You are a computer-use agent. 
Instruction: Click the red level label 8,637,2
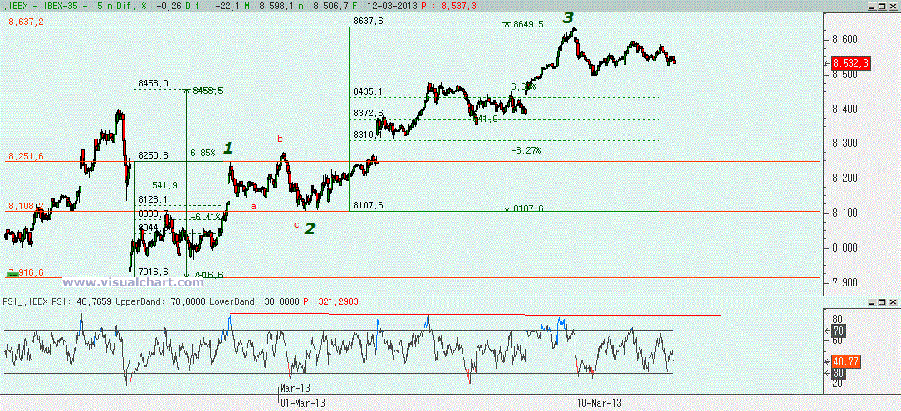coord(25,22)
